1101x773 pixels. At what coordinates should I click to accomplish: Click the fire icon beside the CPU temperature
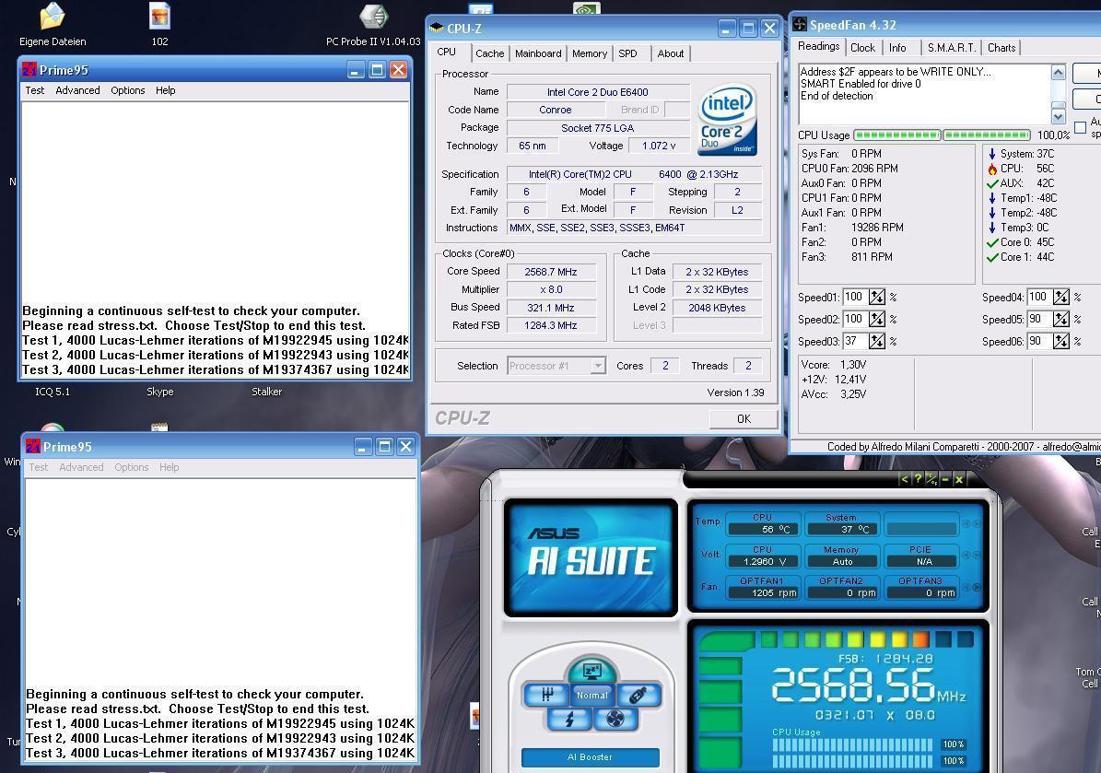tap(992, 169)
